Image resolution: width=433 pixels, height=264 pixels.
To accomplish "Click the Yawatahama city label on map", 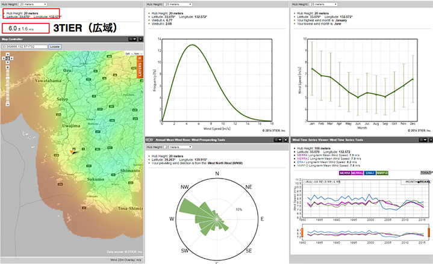I will point(48,81).
